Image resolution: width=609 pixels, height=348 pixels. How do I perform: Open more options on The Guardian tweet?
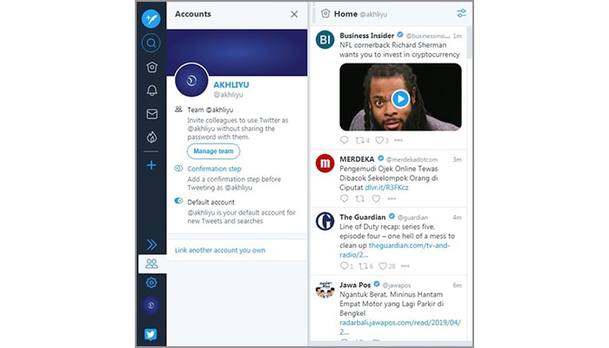(x=405, y=266)
